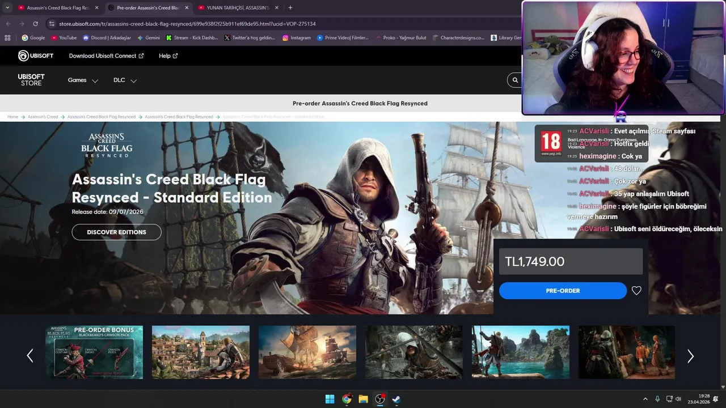
Task: Click the browser address bar URL
Action: pyautogui.click(x=187, y=24)
